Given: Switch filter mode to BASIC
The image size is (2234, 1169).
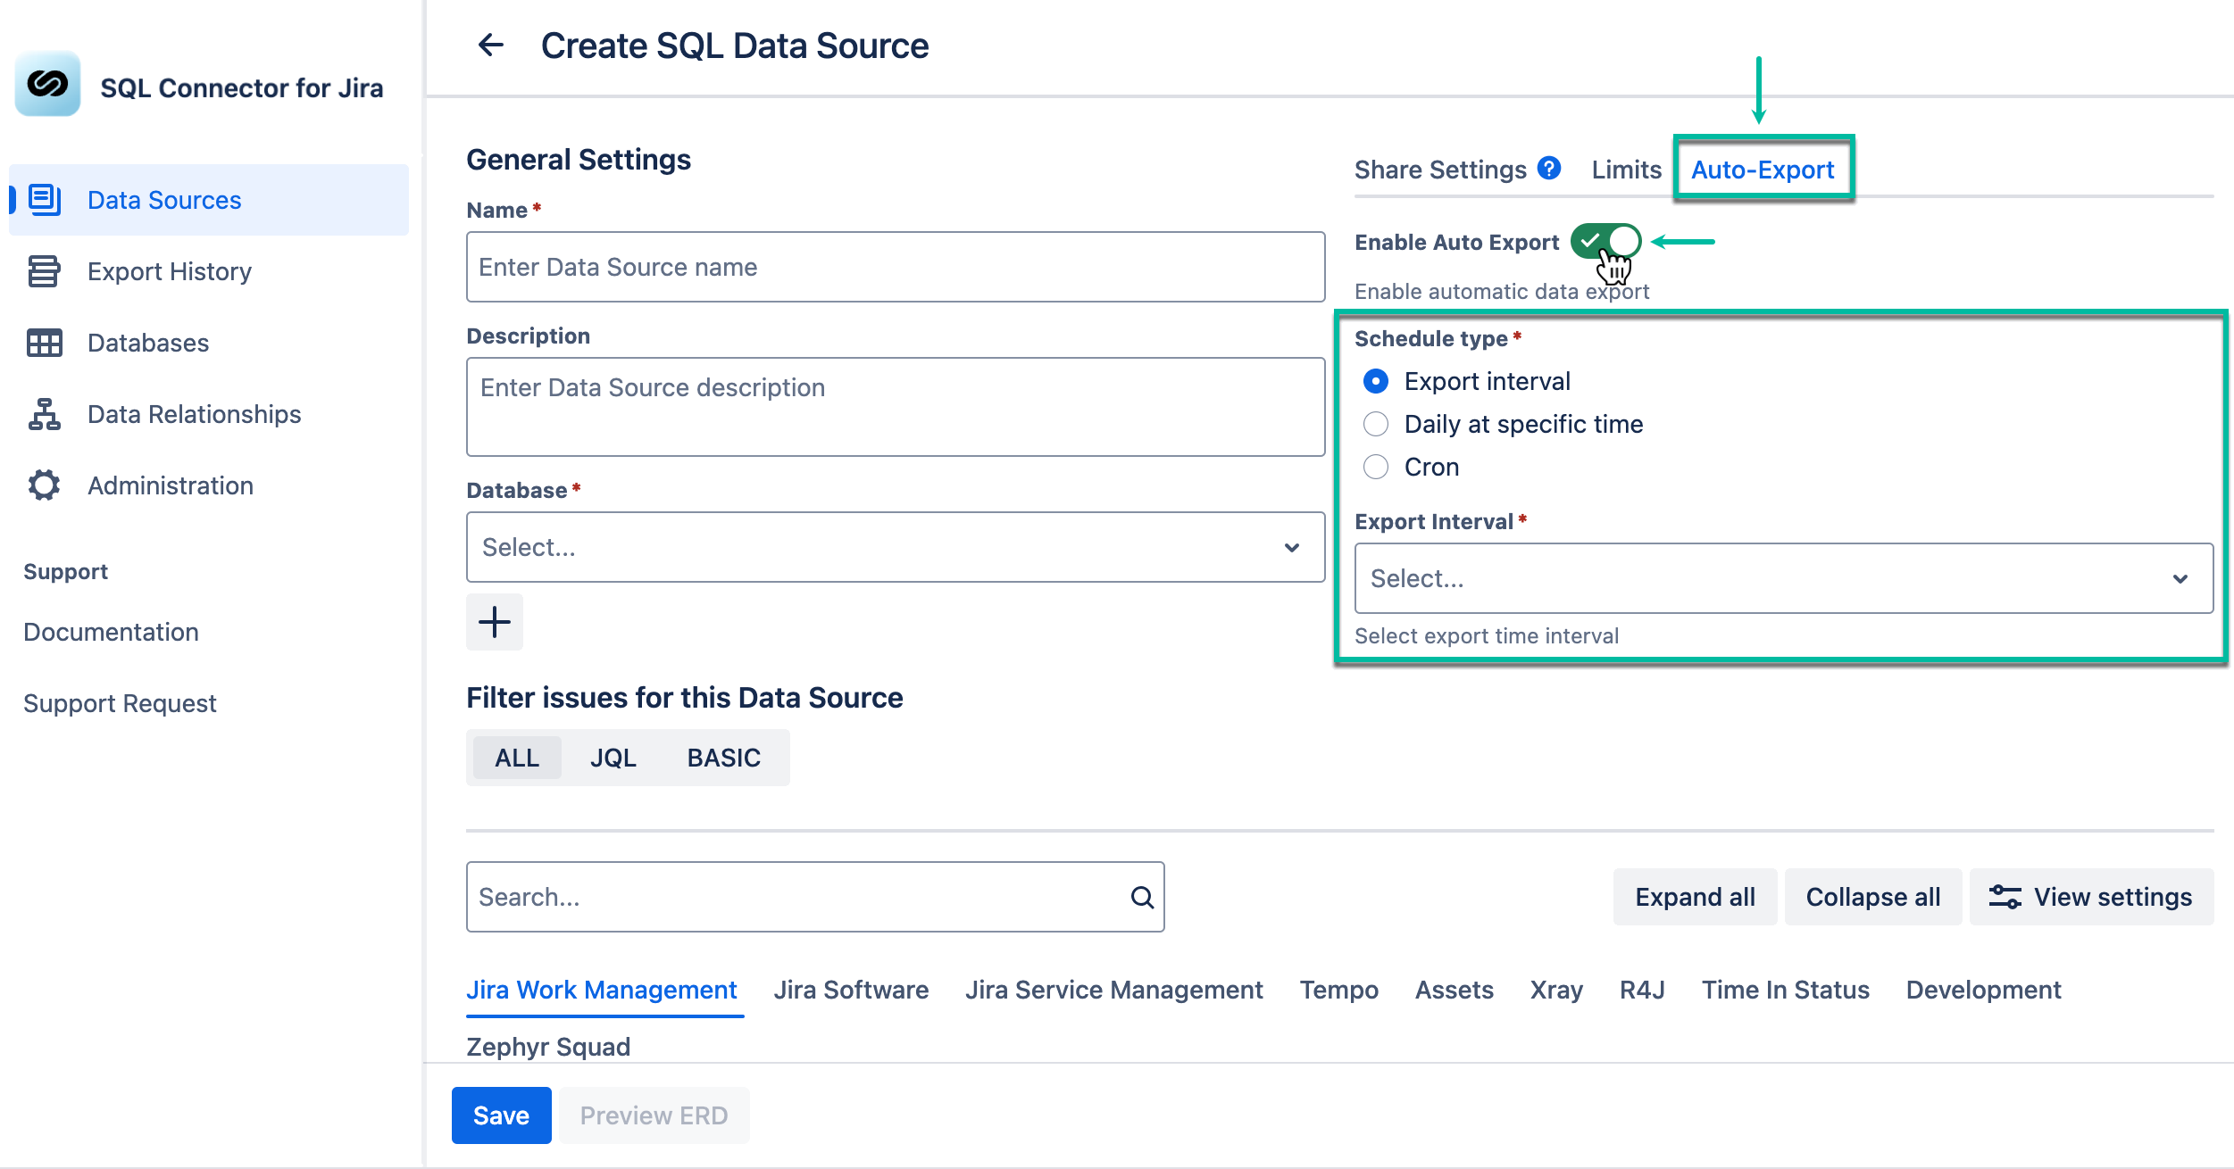Looking at the screenshot, I should 724,758.
